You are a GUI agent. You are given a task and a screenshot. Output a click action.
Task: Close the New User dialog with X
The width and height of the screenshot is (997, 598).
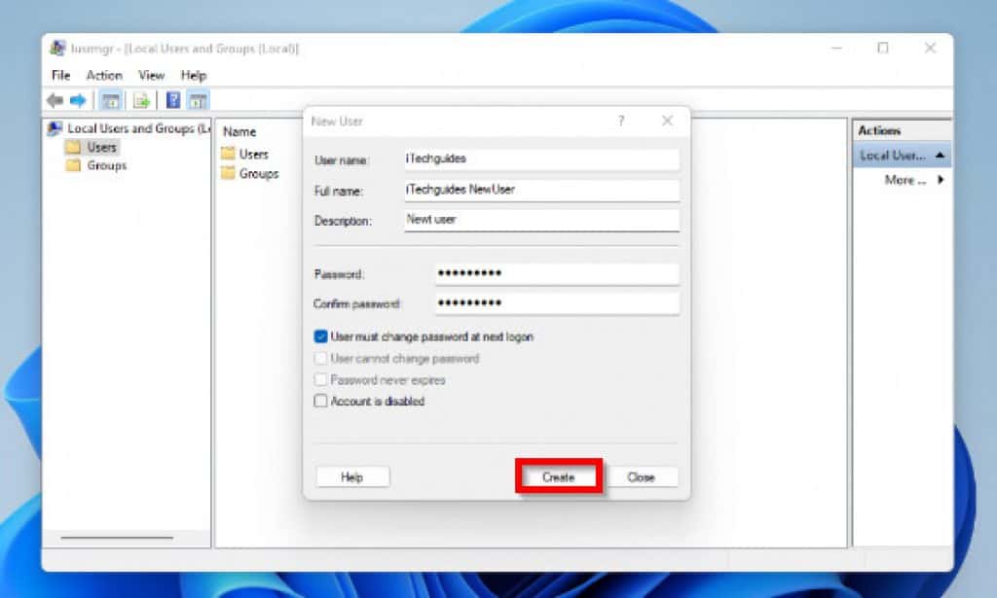pyautogui.click(x=667, y=121)
